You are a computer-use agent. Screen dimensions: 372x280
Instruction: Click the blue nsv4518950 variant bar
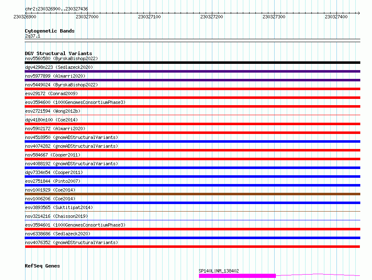coord(192,141)
